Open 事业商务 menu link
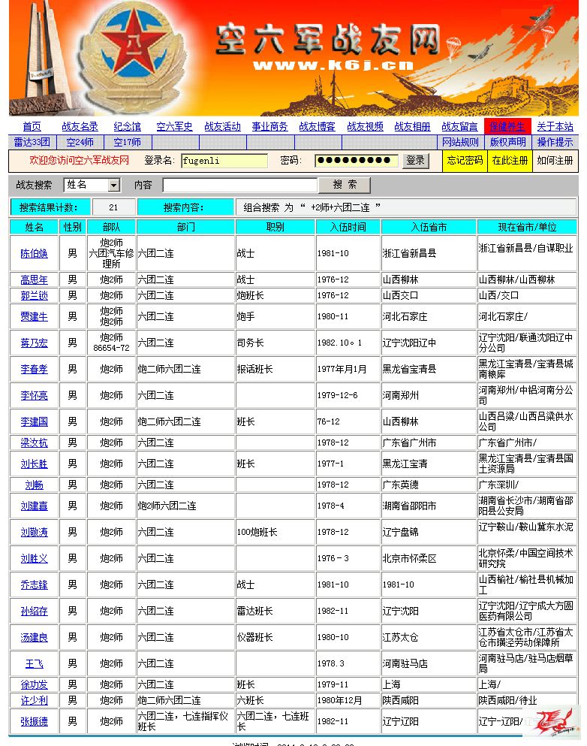 click(270, 126)
